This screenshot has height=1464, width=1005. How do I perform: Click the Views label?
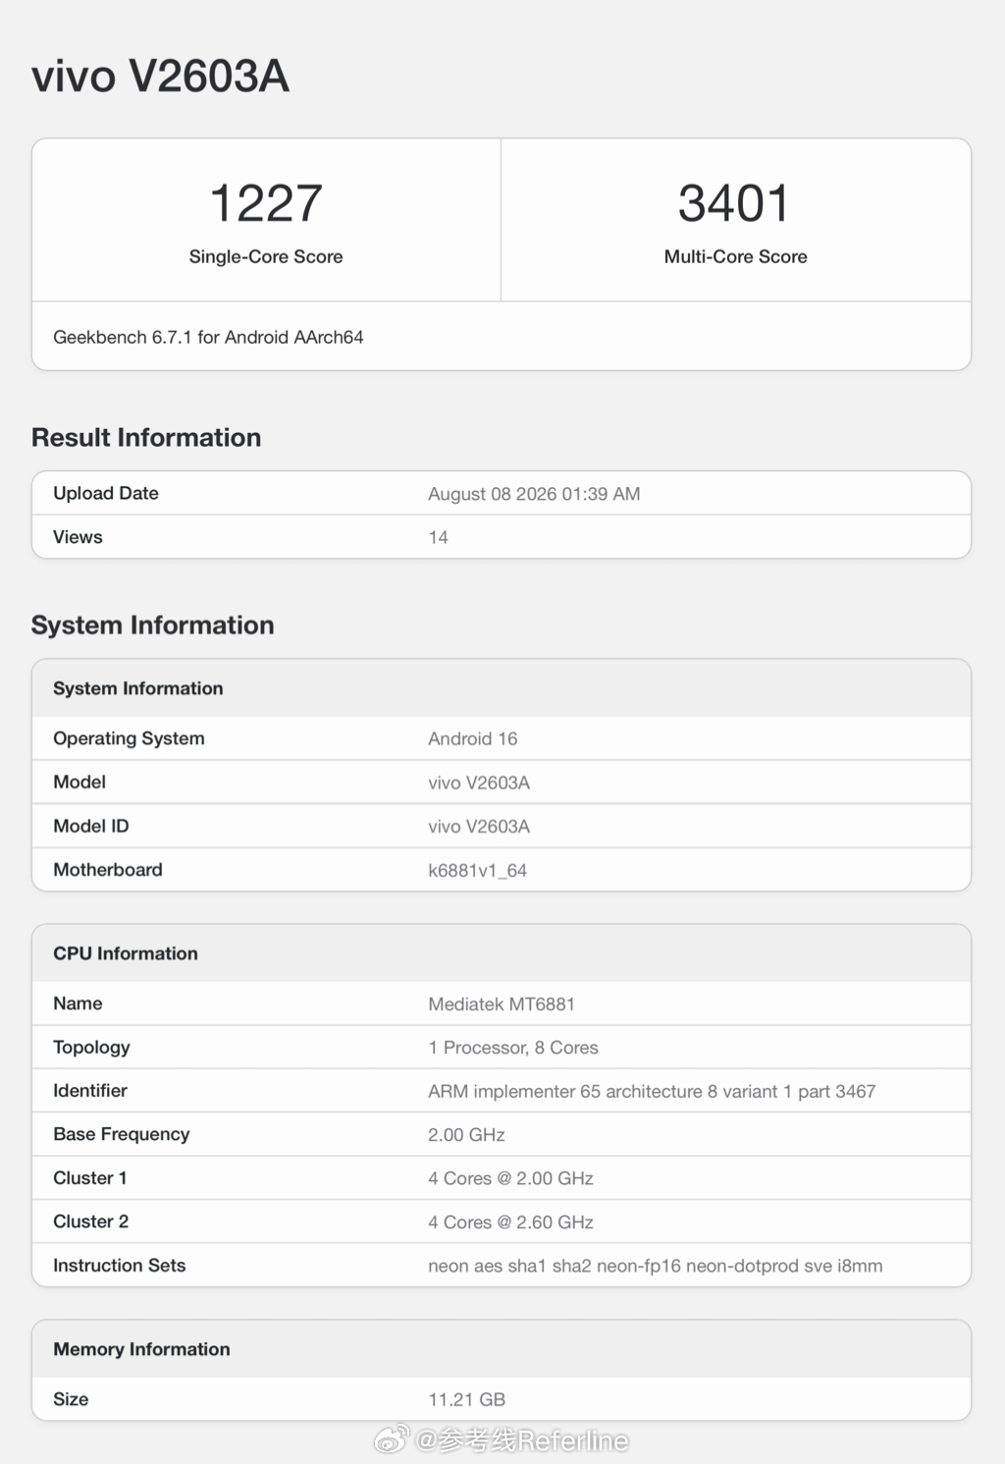pos(78,537)
